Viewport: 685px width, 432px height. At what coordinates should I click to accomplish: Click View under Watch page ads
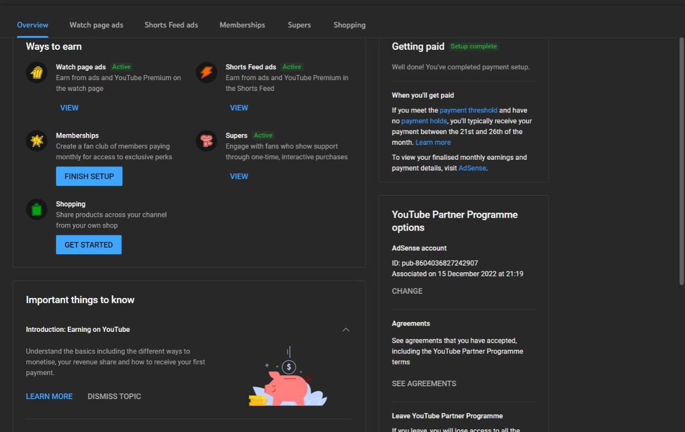point(69,108)
